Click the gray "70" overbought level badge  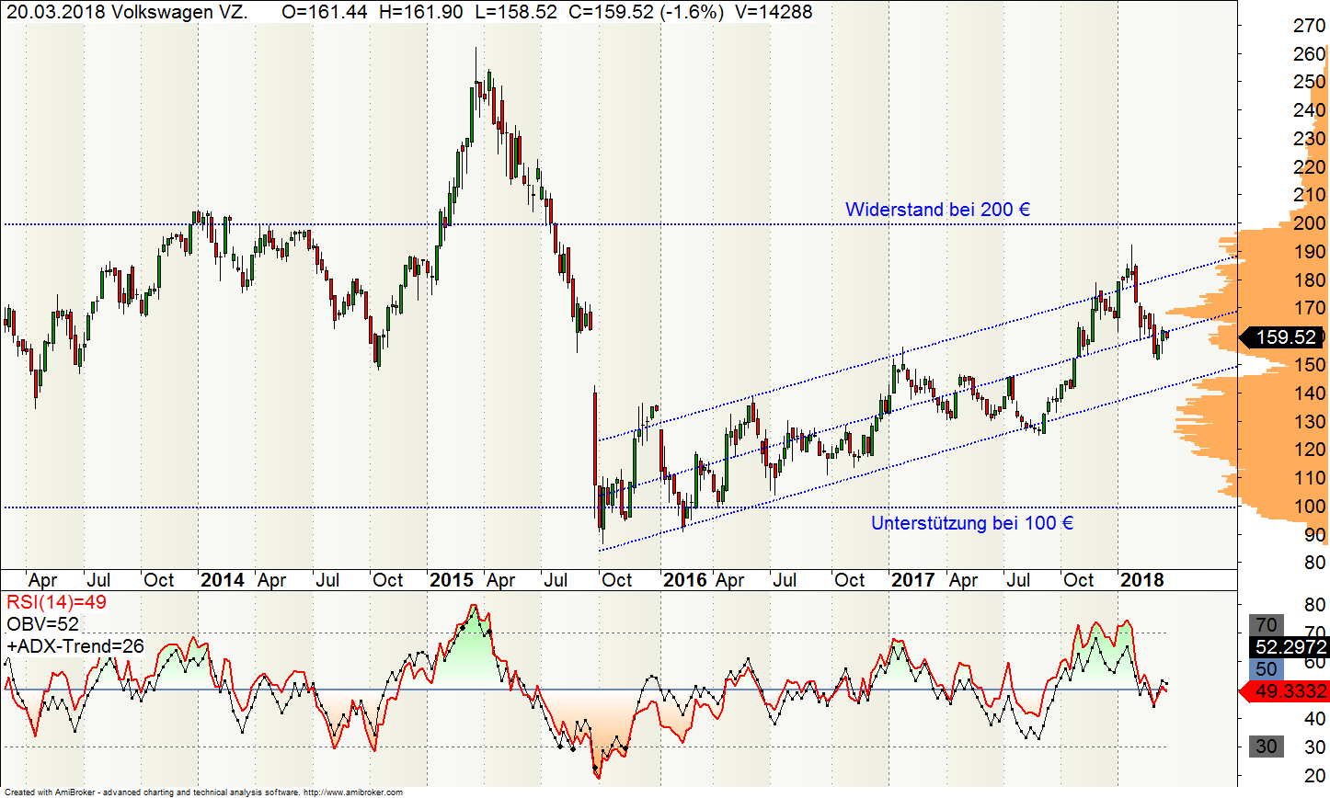(x=1267, y=625)
